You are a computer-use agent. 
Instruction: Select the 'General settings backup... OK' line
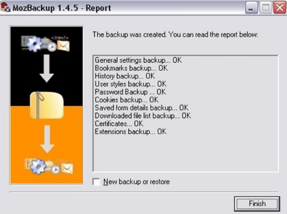coord(138,60)
